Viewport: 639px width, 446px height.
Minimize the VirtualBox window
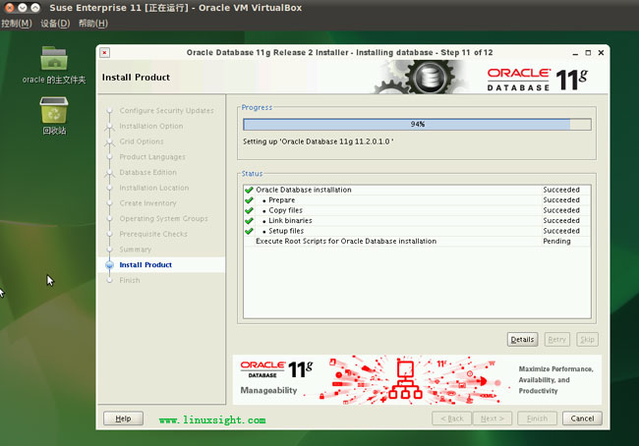click(23, 7)
